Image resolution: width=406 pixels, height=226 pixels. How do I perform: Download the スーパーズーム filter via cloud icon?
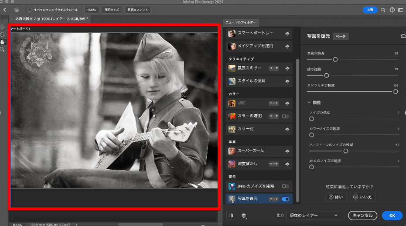point(287,151)
